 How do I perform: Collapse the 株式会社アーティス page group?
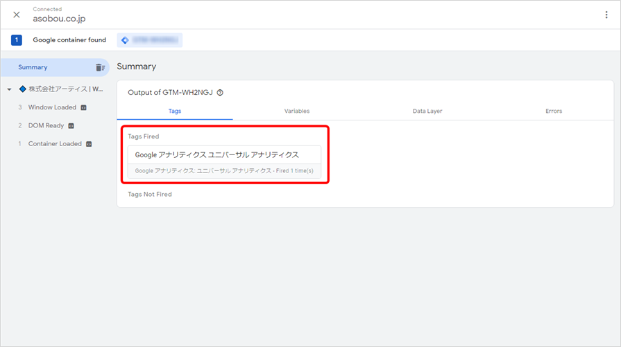point(9,89)
